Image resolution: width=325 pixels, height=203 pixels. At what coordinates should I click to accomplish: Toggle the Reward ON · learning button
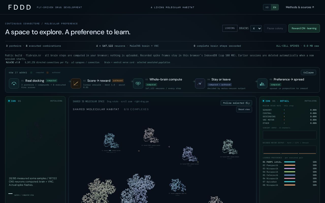point(304,28)
